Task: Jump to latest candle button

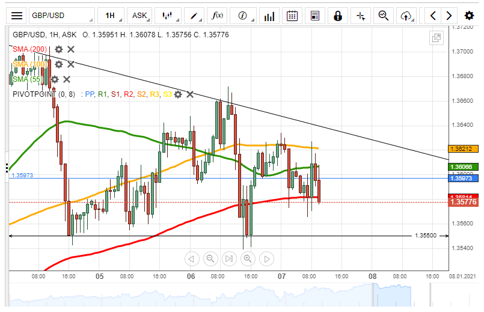Action: point(229,258)
